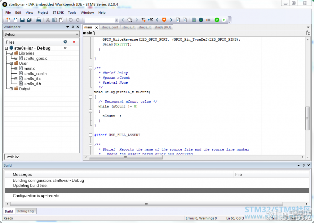Collapse the while loop fold marker

[x=91, y=111]
